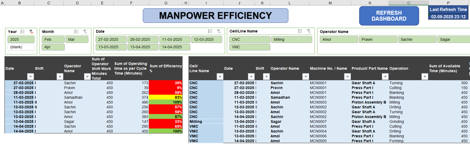
Task: Toggle Sagar in the Operator Name slicer
Action: click(x=454, y=40)
